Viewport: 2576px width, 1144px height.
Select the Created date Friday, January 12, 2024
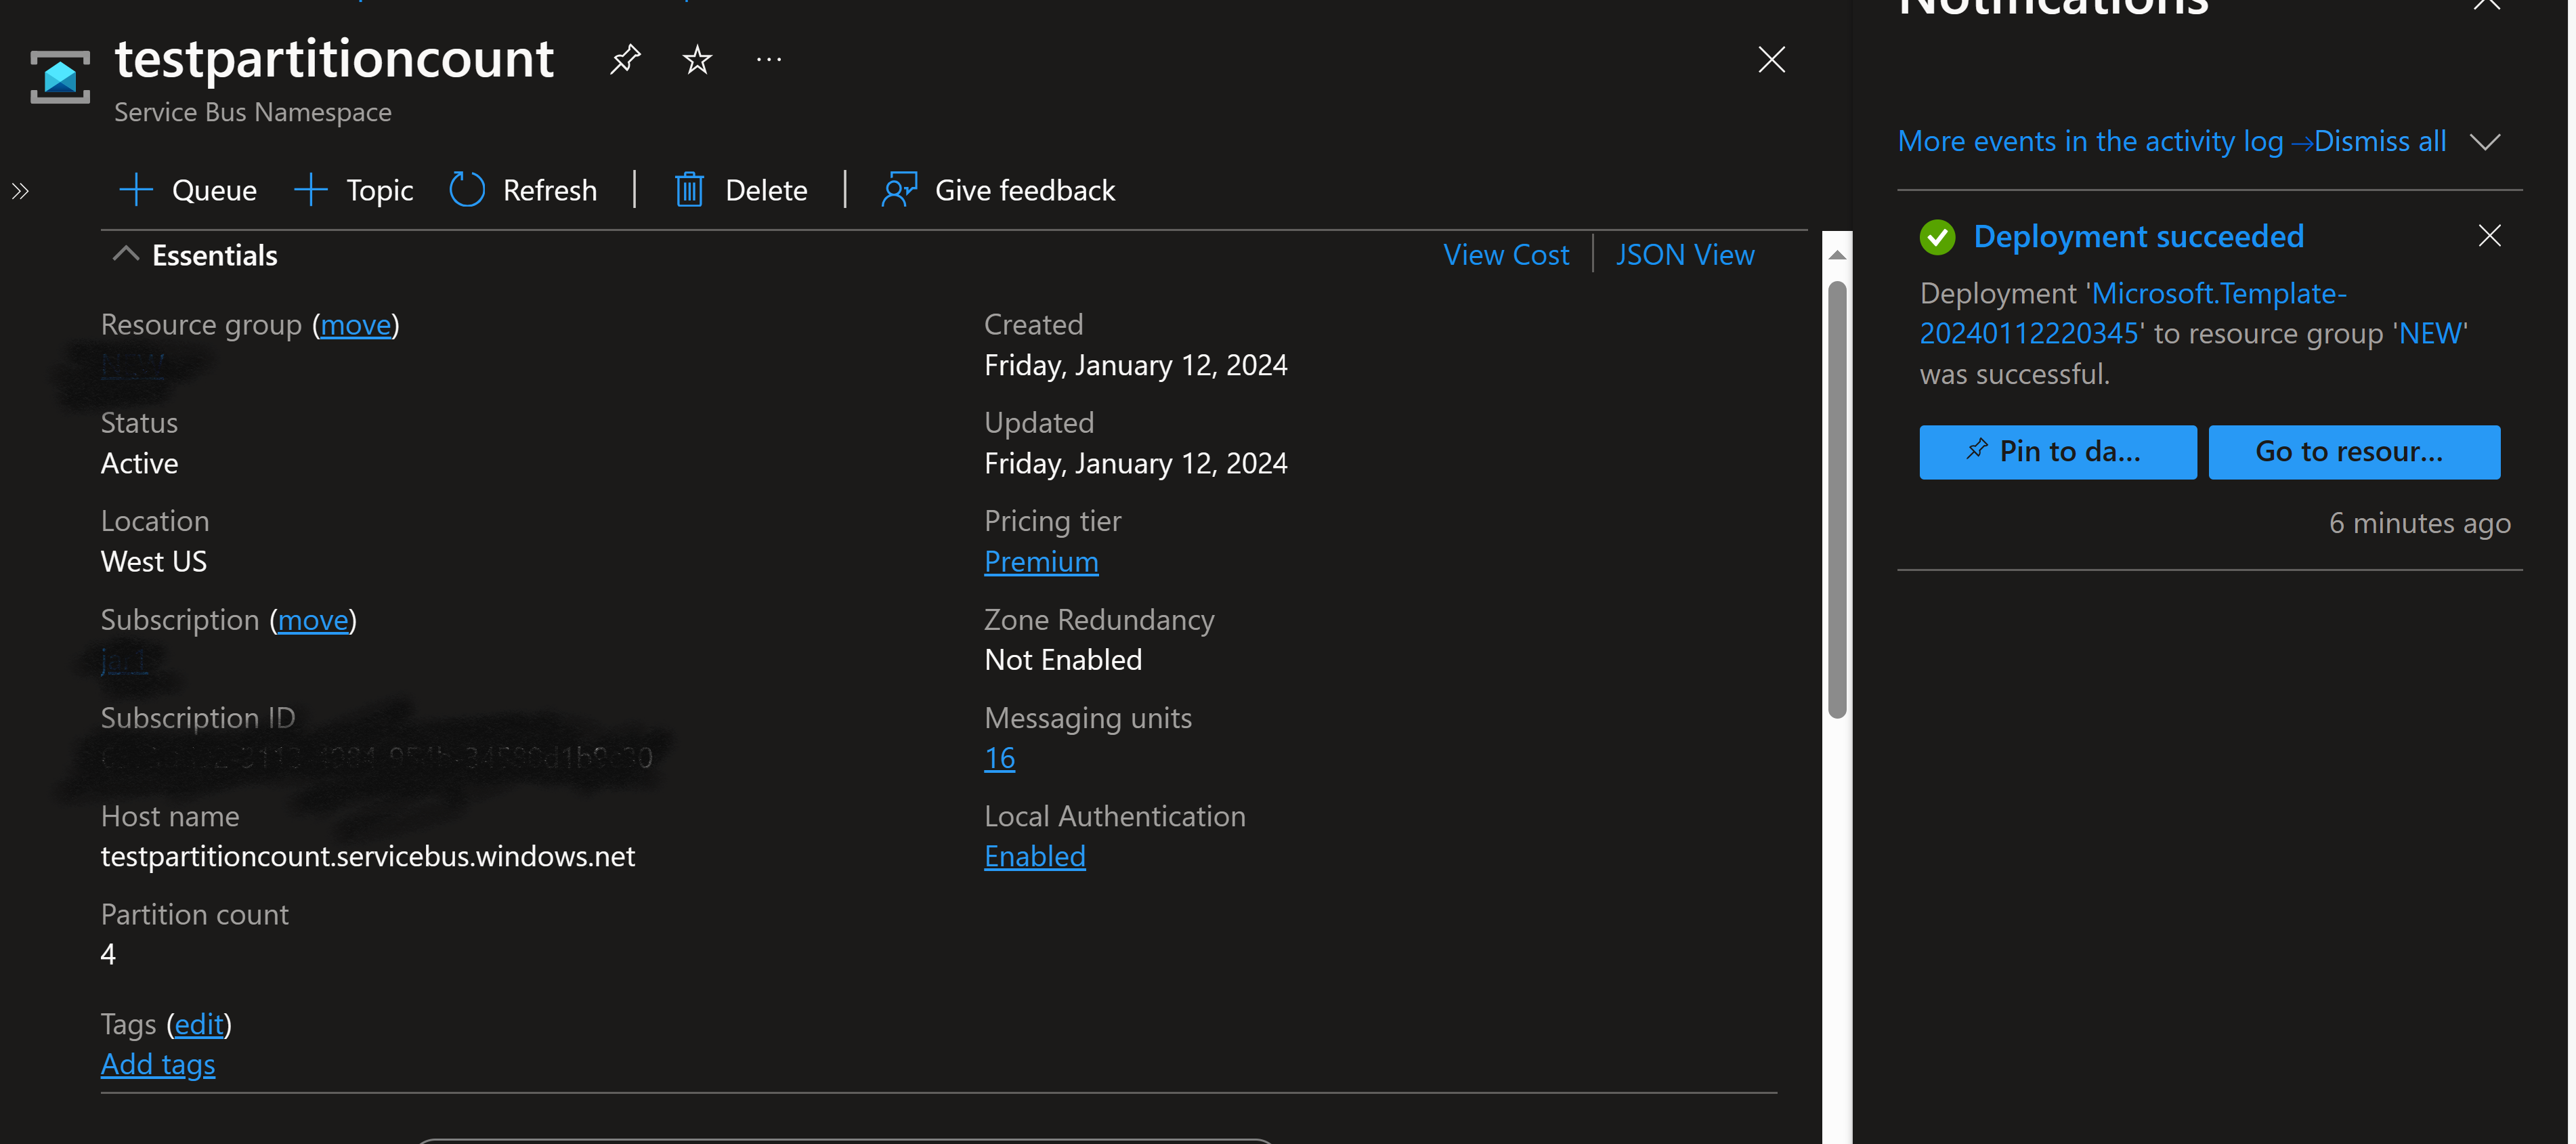(1136, 366)
